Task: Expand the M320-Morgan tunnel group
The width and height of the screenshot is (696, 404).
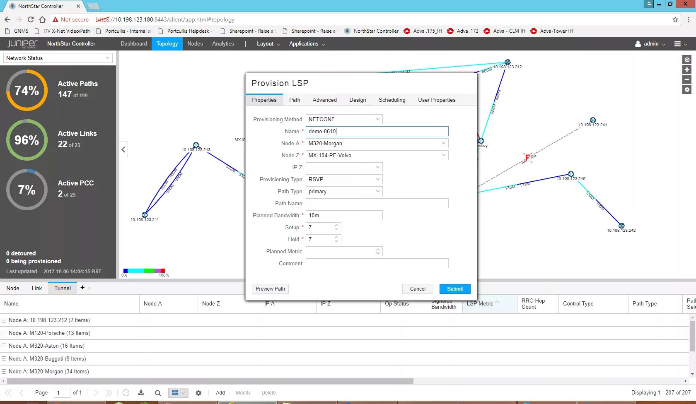Action: click(x=4, y=372)
